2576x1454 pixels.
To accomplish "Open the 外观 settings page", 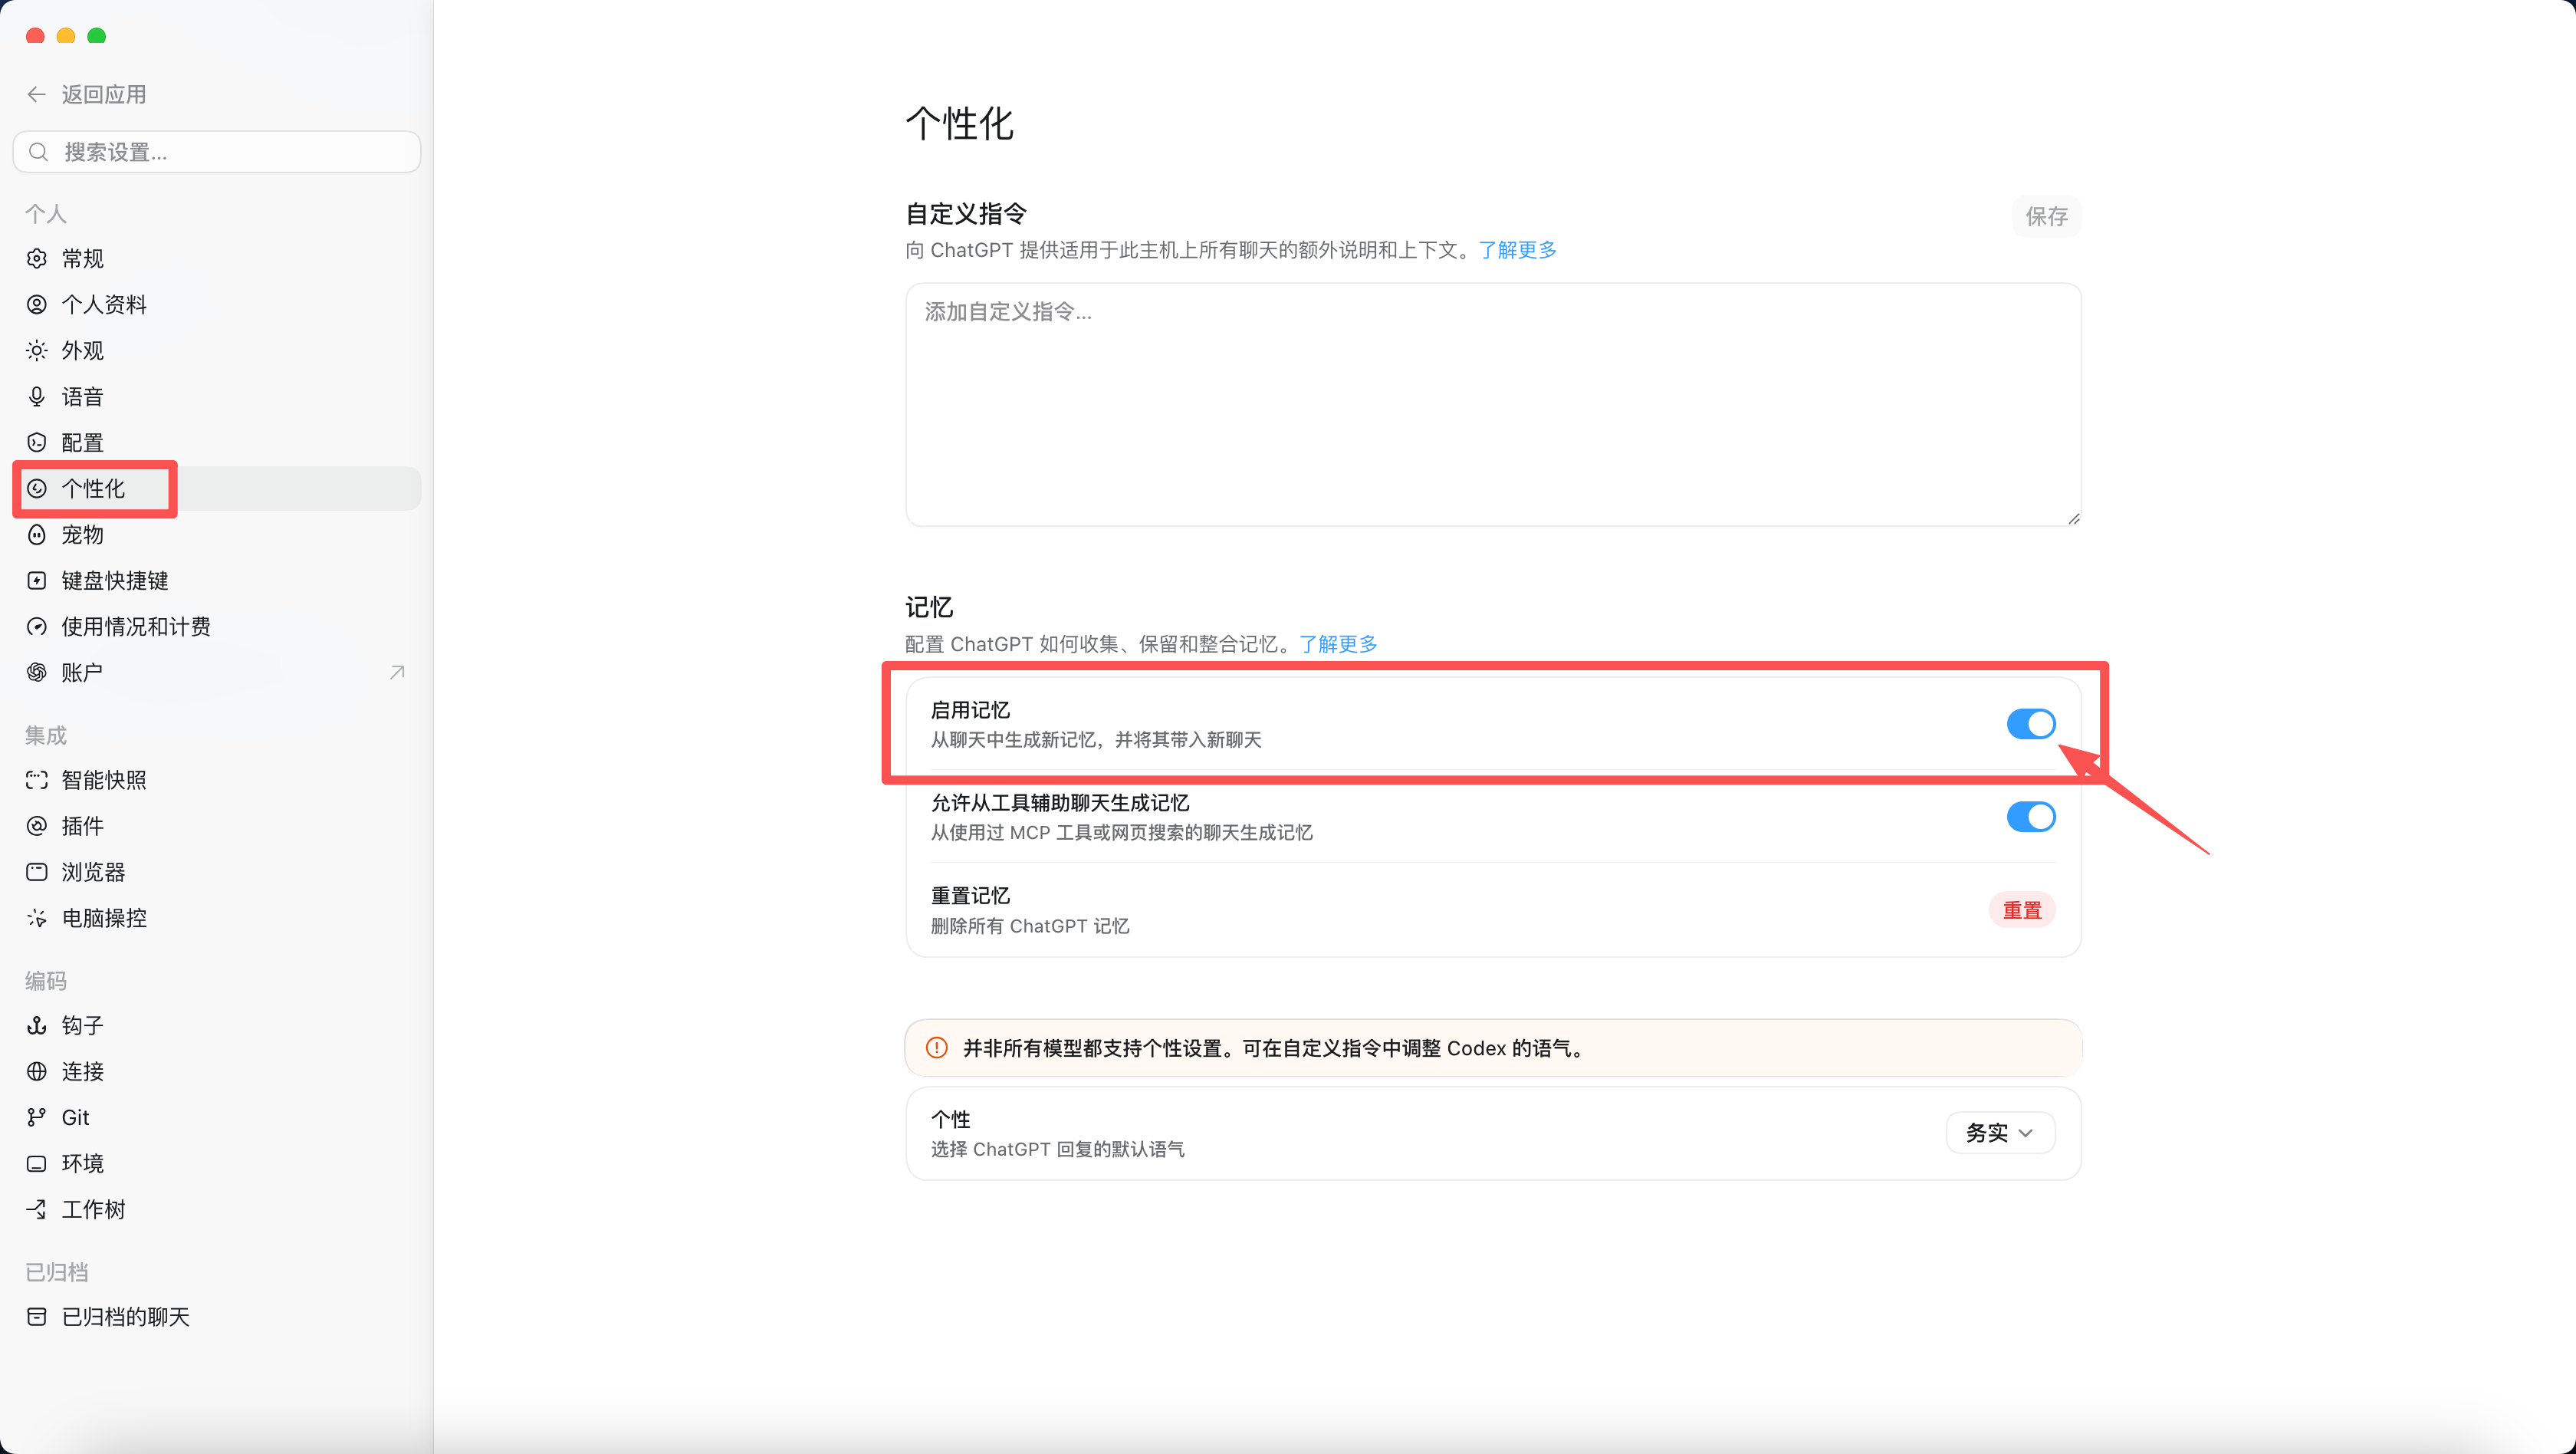I will click(217, 350).
